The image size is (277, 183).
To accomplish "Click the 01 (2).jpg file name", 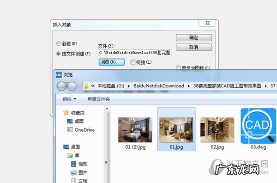I will pos(135,147).
